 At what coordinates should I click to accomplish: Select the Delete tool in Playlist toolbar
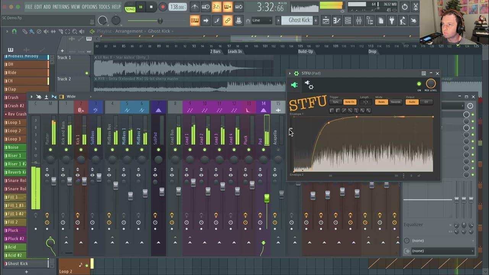[39, 31]
